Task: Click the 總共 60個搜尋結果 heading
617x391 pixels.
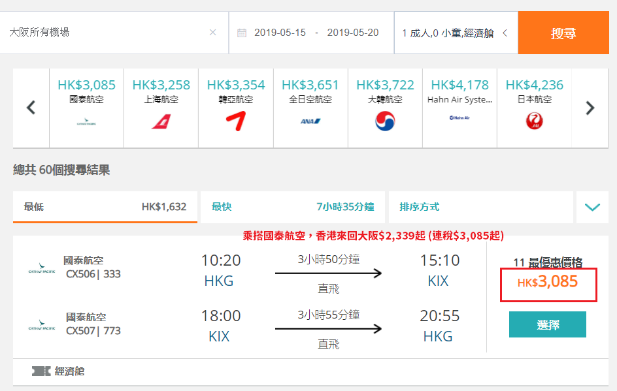Action: pos(61,170)
